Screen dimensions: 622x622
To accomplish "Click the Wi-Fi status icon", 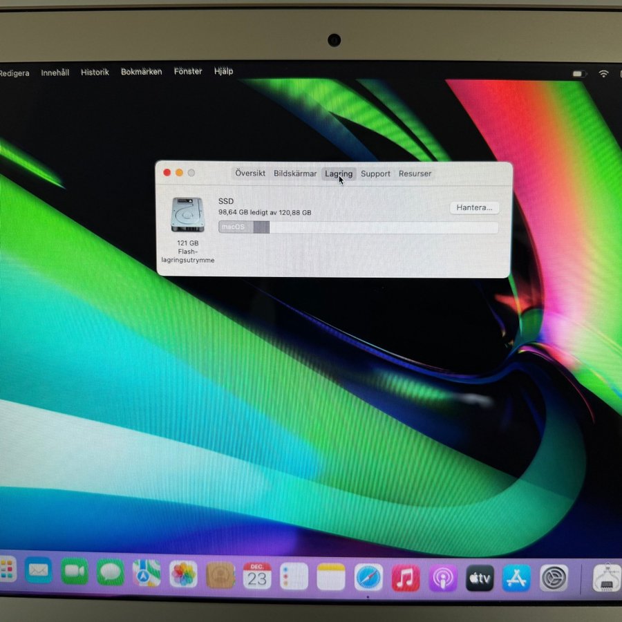I will [603, 73].
